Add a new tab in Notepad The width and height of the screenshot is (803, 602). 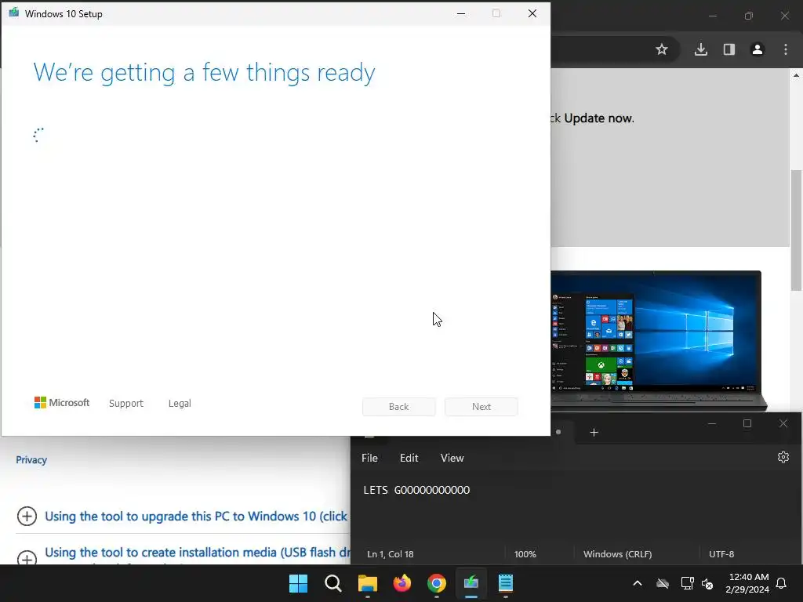[594, 433]
